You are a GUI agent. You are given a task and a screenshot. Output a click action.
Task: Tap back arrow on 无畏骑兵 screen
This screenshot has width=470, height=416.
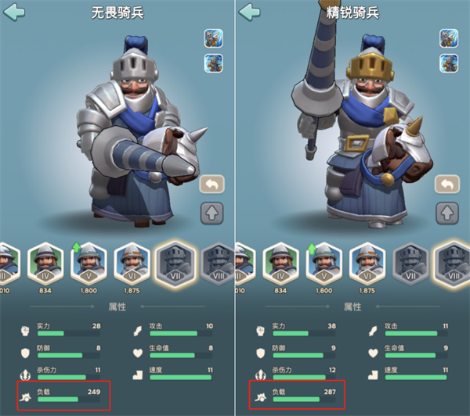(14, 12)
